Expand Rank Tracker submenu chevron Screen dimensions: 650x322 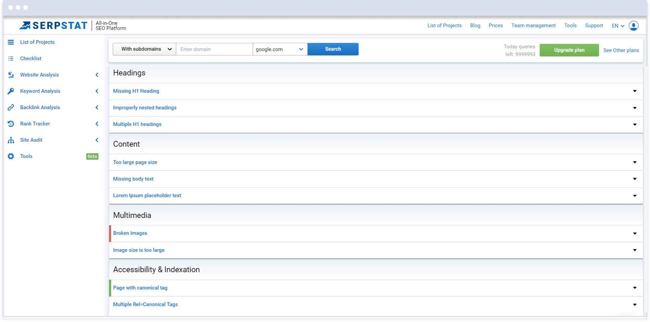[x=97, y=124]
